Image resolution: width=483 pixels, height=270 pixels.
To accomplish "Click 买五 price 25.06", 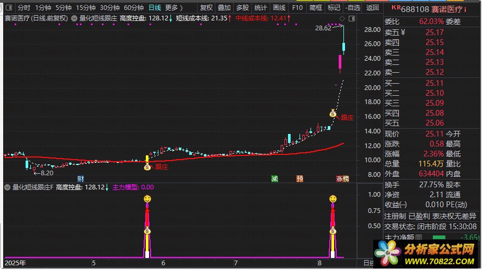I will click(x=434, y=123).
